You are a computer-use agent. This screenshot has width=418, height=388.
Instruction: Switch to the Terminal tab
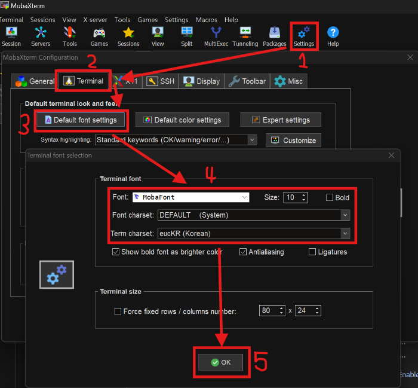[84, 81]
